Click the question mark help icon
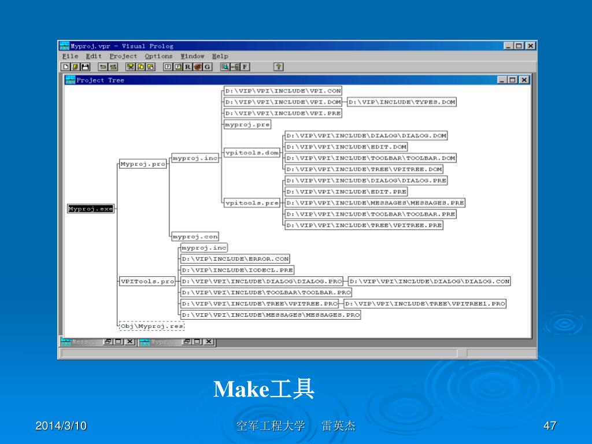 [x=279, y=67]
